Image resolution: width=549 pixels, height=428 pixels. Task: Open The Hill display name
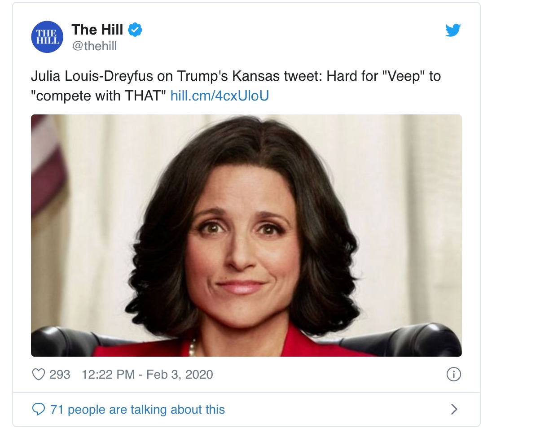[97, 30]
